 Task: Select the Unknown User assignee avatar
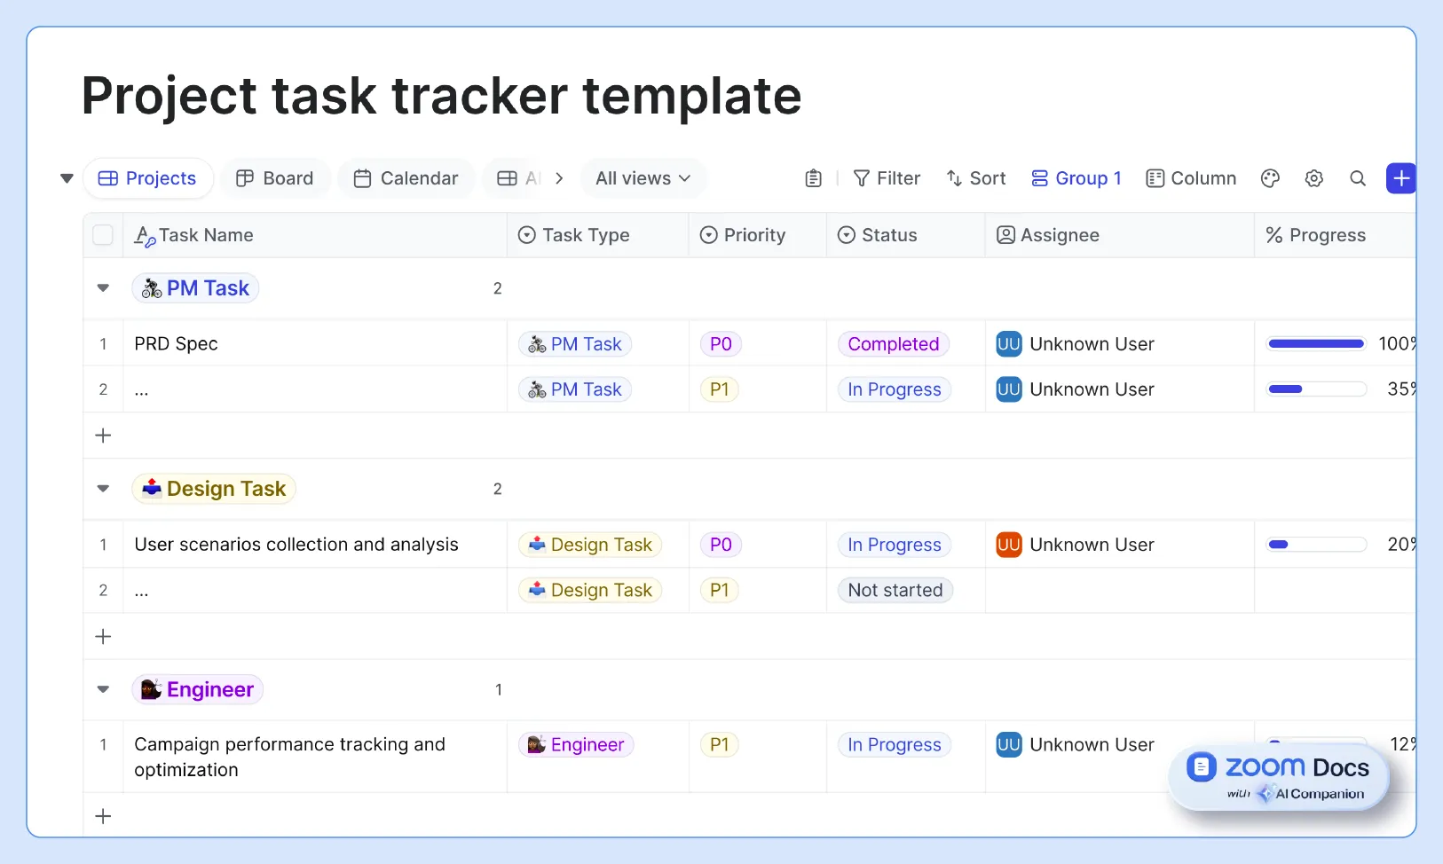(1009, 343)
